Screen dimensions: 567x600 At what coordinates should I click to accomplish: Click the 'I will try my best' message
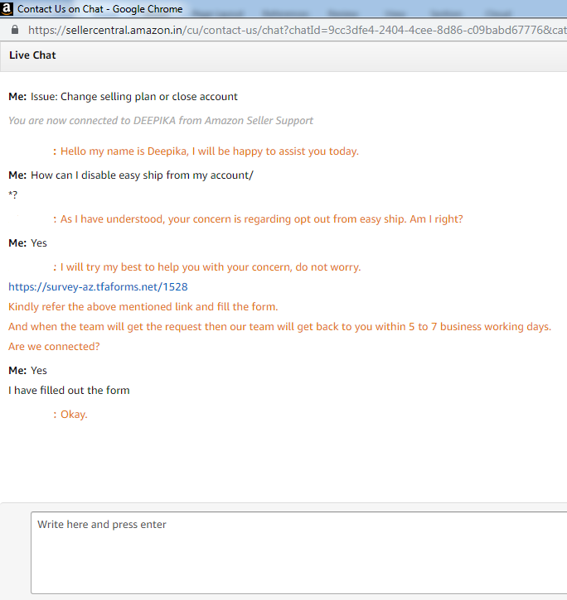(x=211, y=266)
